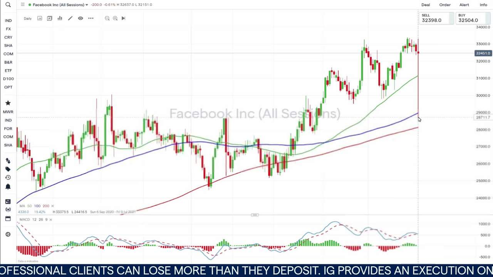Select the line drawing tool

coord(70,18)
